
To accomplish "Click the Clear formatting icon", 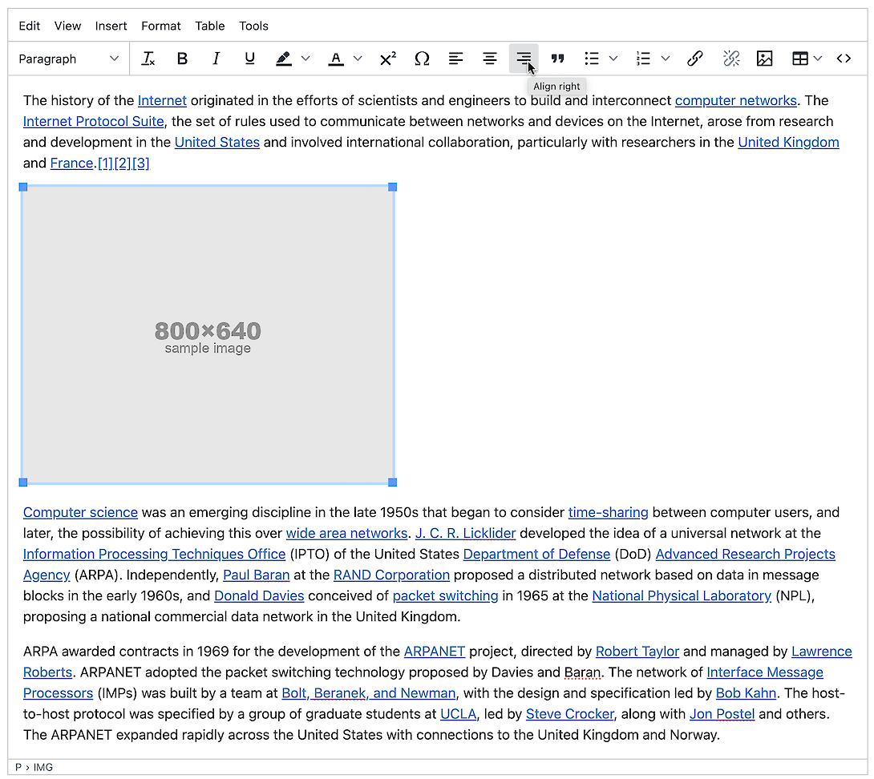I will (148, 59).
